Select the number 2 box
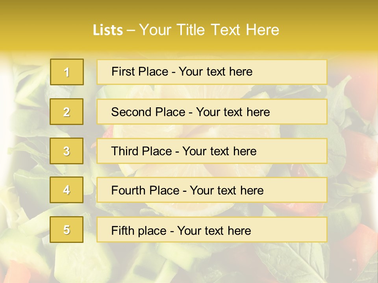 (x=67, y=112)
